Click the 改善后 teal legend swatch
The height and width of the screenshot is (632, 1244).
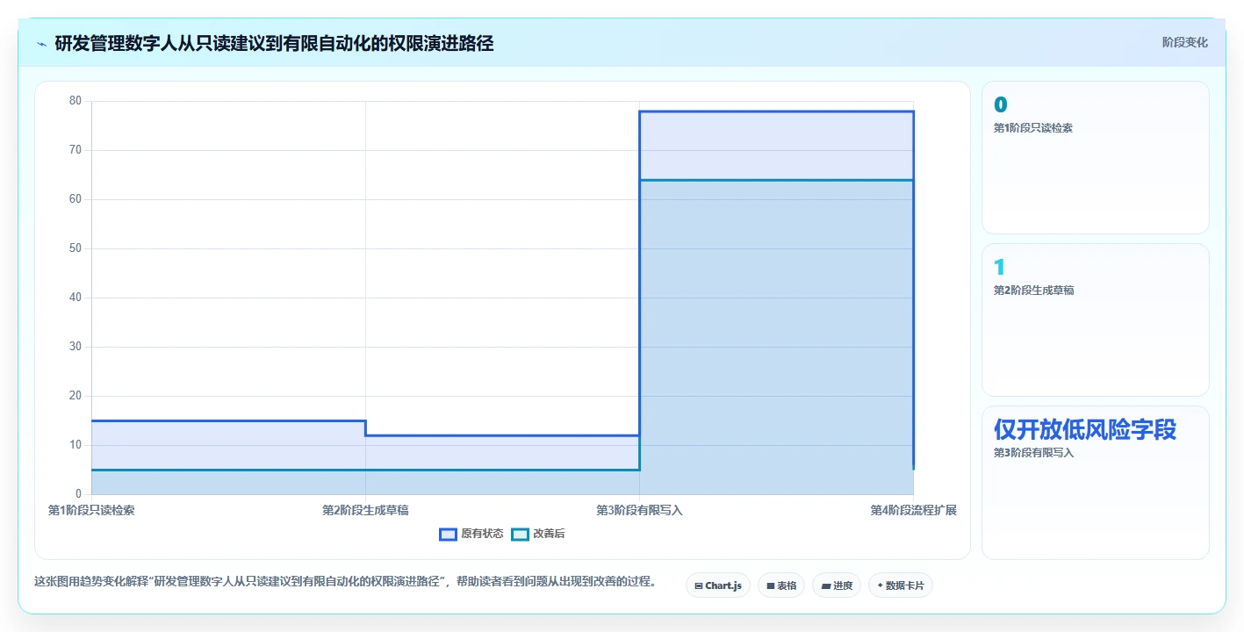520,534
